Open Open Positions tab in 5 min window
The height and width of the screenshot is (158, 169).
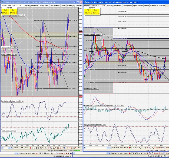[x=55, y=6]
